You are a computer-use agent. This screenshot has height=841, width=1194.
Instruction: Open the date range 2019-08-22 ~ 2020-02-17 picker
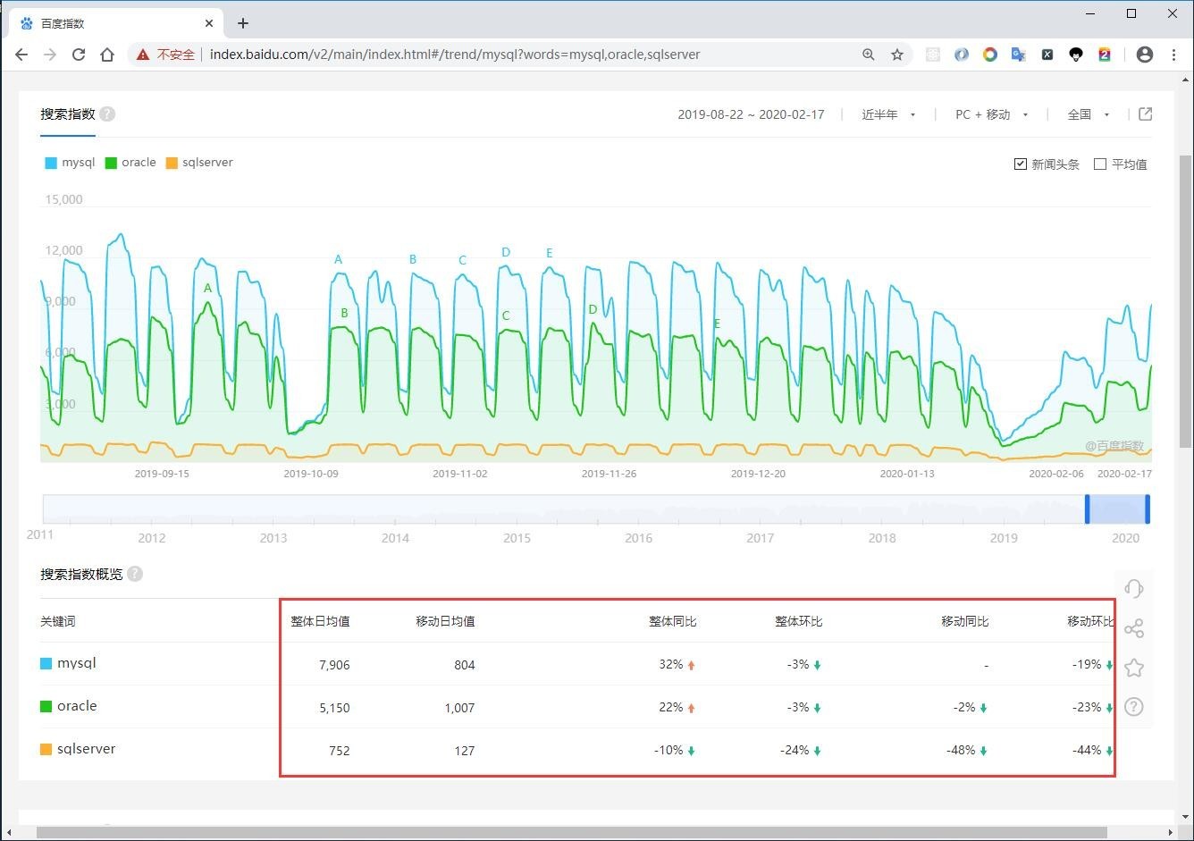click(x=751, y=114)
